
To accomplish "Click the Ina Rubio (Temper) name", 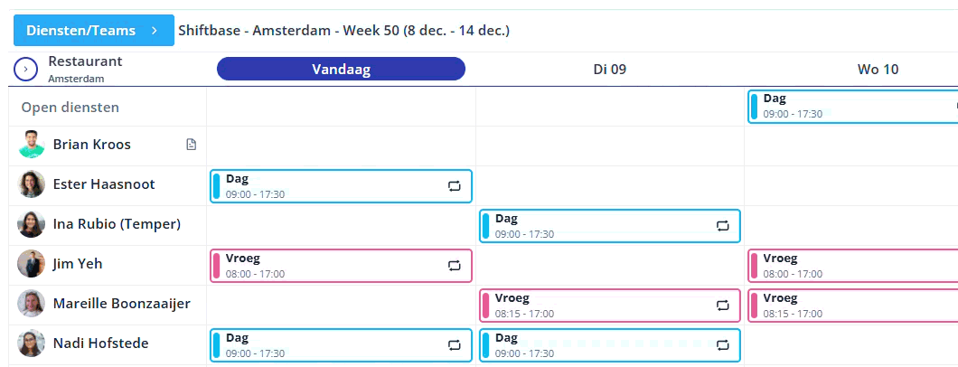I will 117,224.
